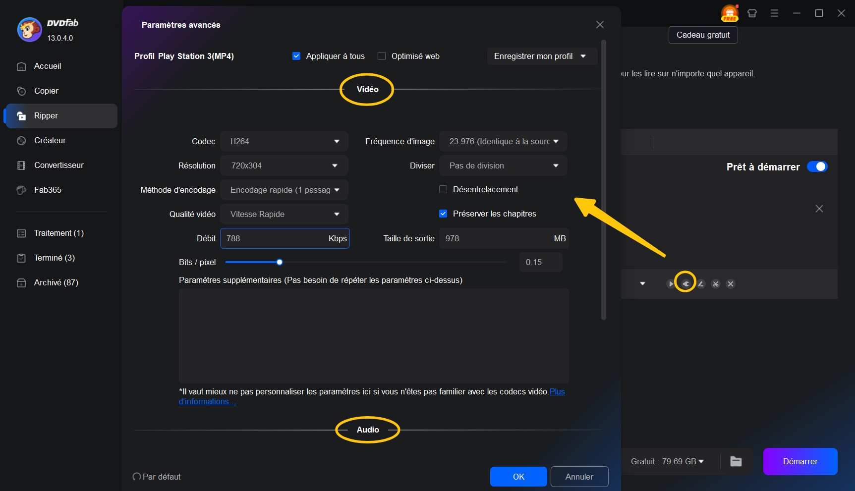Switch to the Créateur module

50,140
